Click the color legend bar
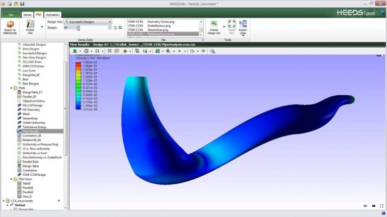 coord(78,85)
